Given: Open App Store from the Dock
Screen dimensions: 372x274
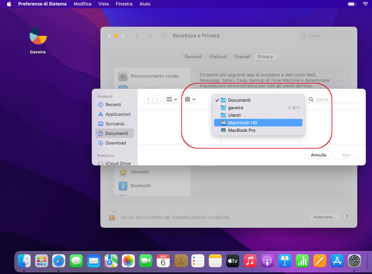Looking at the screenshot, I should click(337, 261).
